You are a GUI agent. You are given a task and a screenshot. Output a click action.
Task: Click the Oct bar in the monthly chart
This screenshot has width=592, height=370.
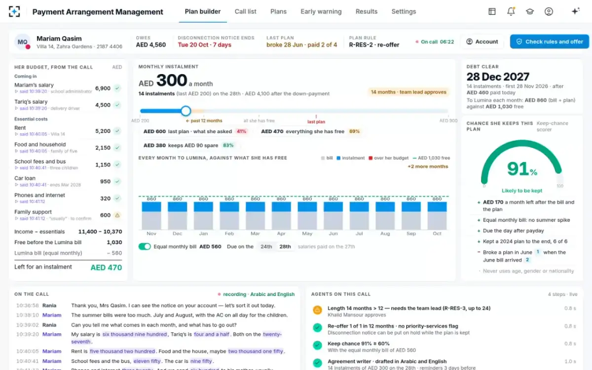(x=437, y=215)
